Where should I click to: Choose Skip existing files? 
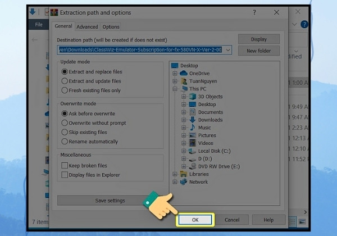click(84, 132)
